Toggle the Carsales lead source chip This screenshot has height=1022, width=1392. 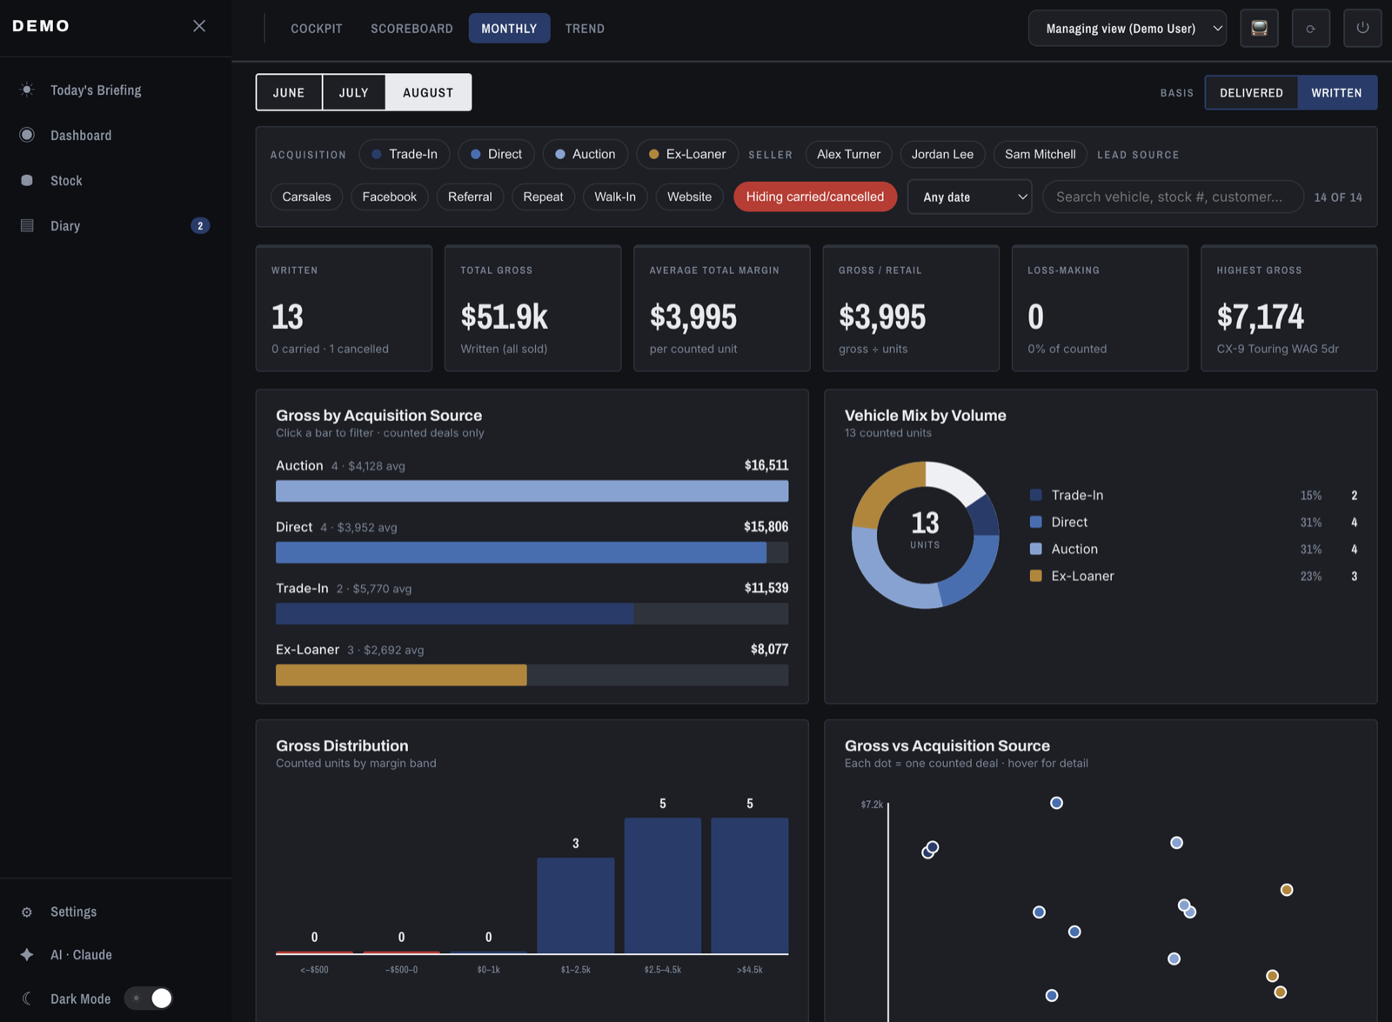[x=306, y=197]
